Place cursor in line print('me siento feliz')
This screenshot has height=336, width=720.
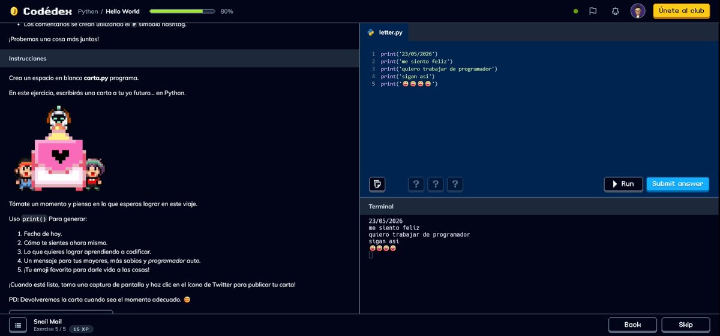[416, 61]
